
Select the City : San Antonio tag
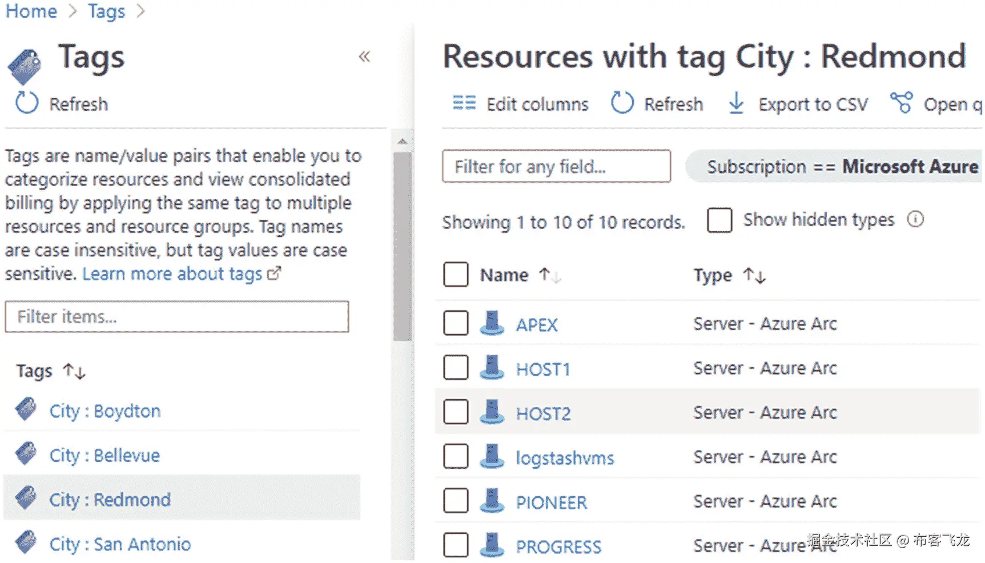pyautogui.click(x=120, y=544)
